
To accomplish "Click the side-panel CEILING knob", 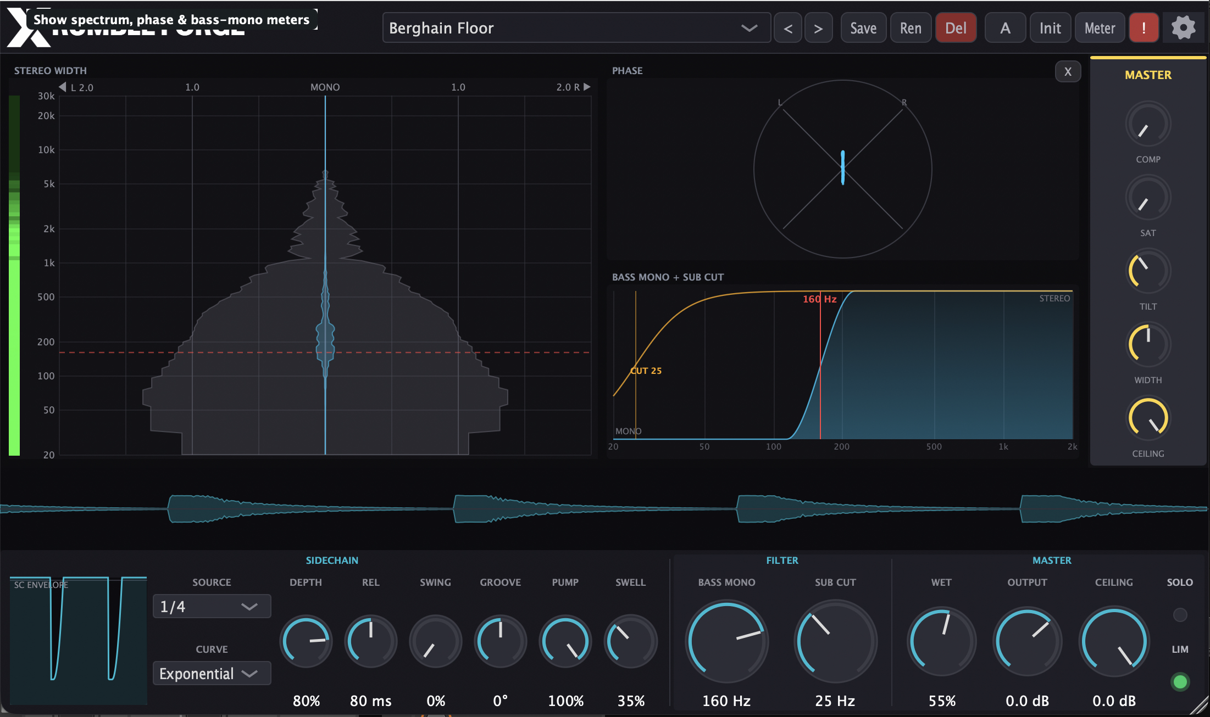I will click(x=1148, y=418).
